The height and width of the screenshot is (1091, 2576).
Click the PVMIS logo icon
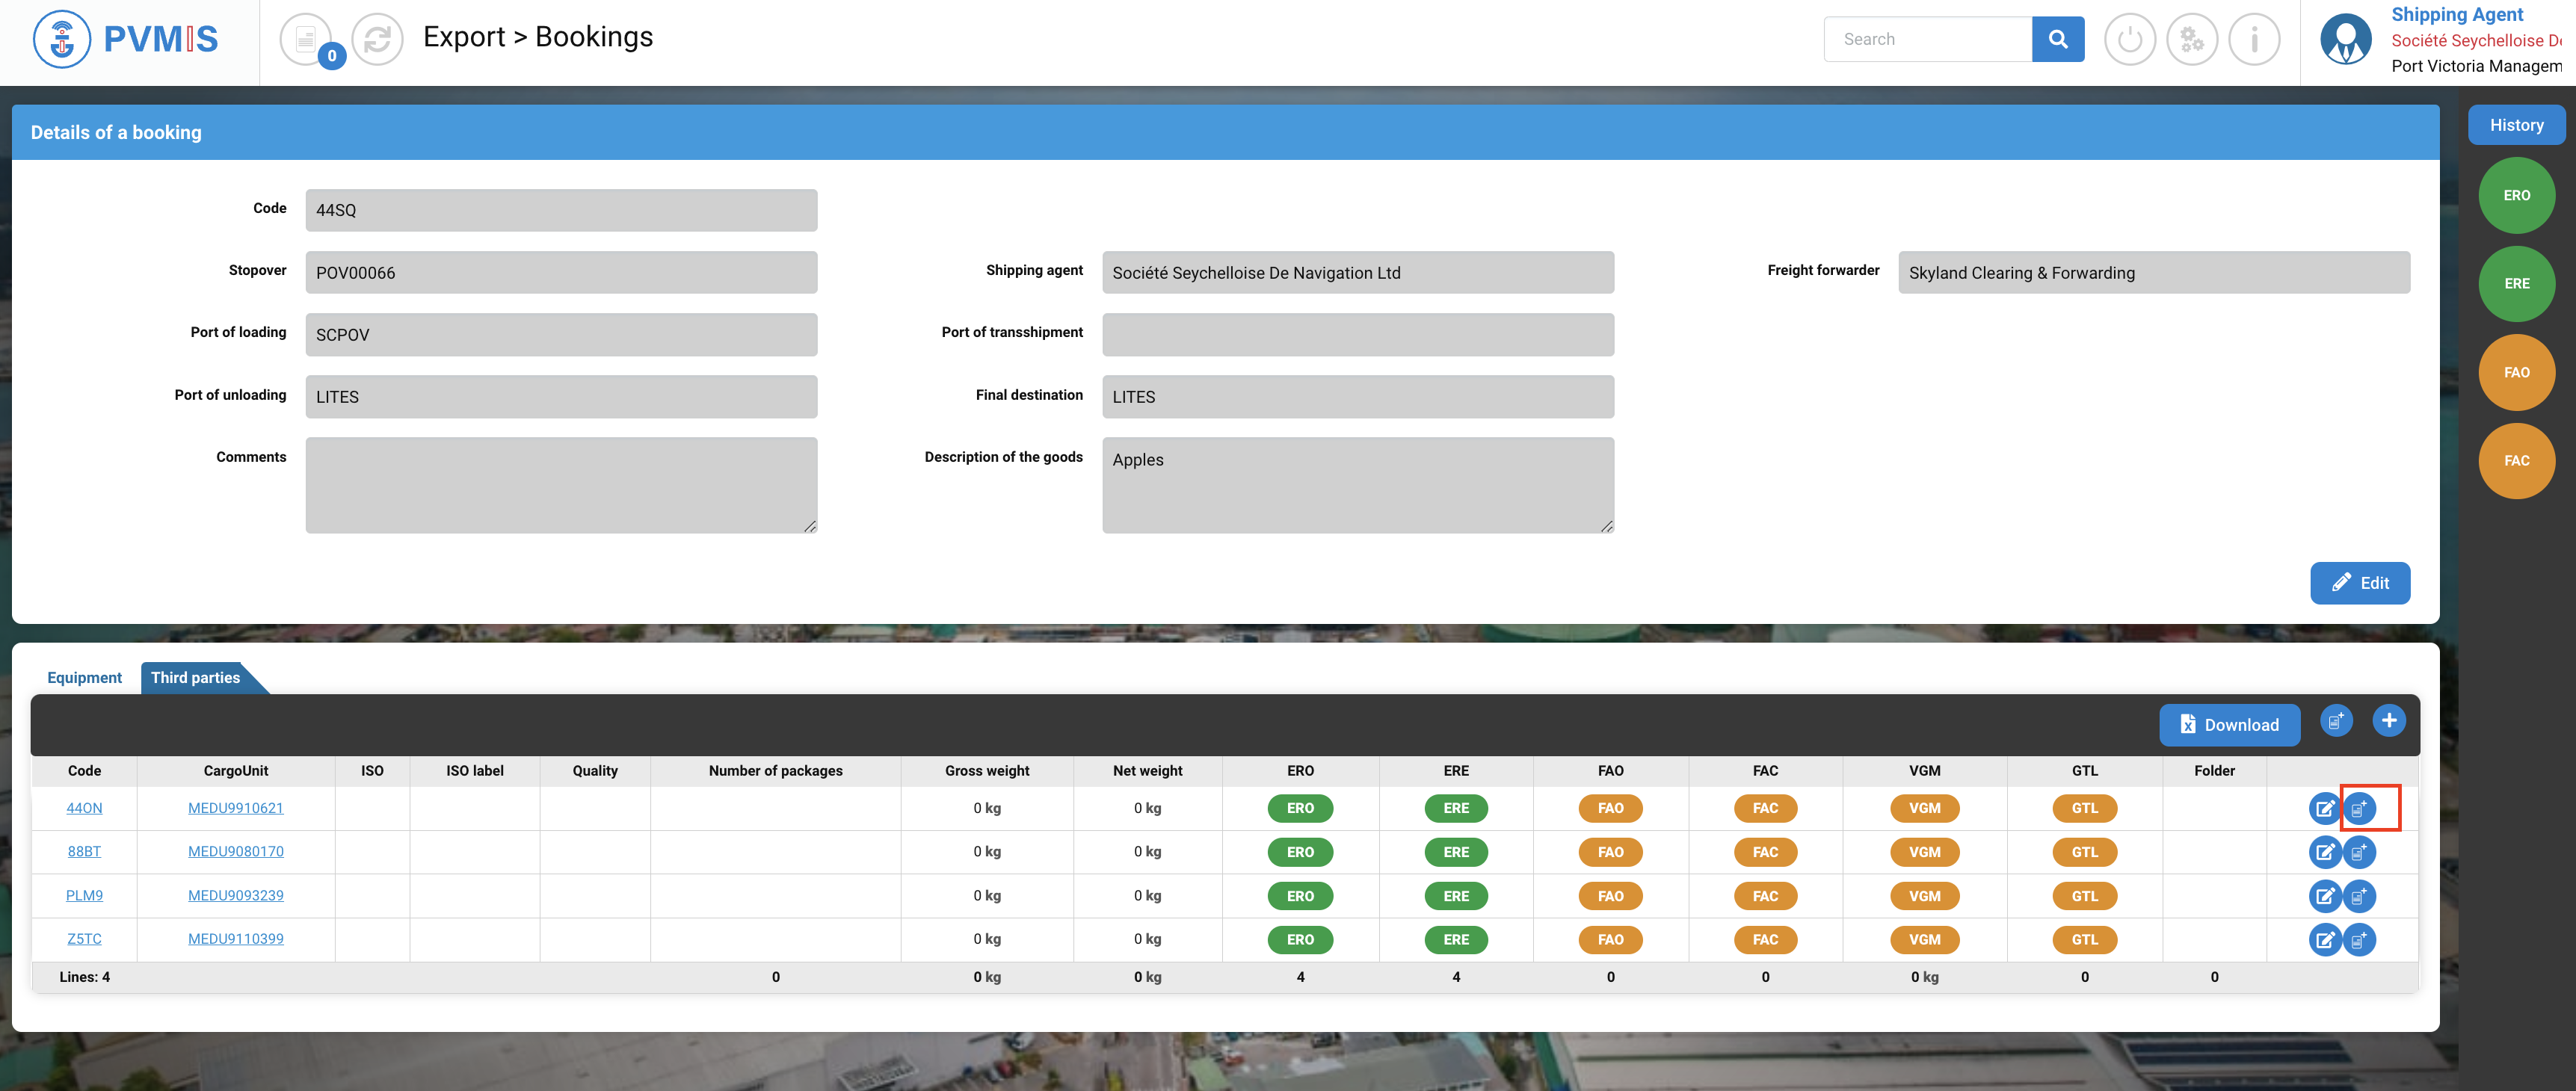62,40
